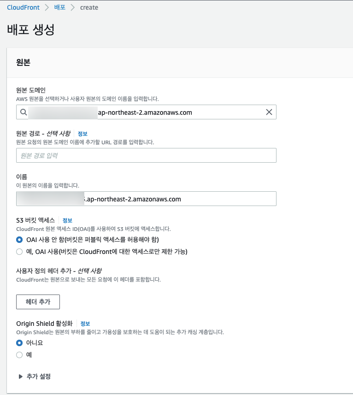This screenshot has width=353, height=395.
Task: Choose '아니요' for Origin Shield
Action: pyautogui.click(x=19, y=343)
